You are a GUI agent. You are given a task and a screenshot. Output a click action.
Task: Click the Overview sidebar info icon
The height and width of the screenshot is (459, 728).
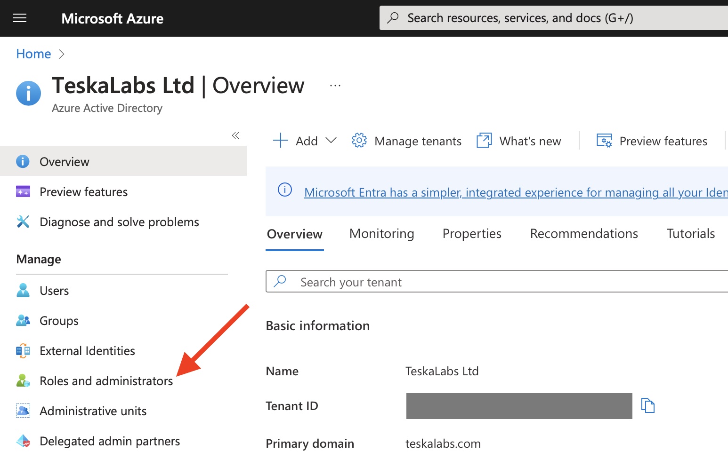(23, 161)
